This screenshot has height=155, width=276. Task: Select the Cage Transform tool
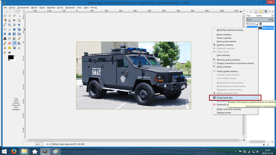point(19,34)
